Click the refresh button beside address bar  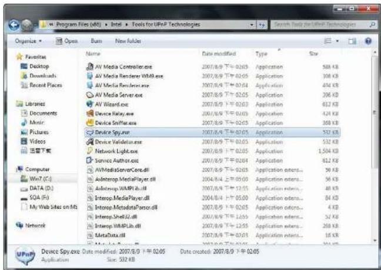pos(262,25)
